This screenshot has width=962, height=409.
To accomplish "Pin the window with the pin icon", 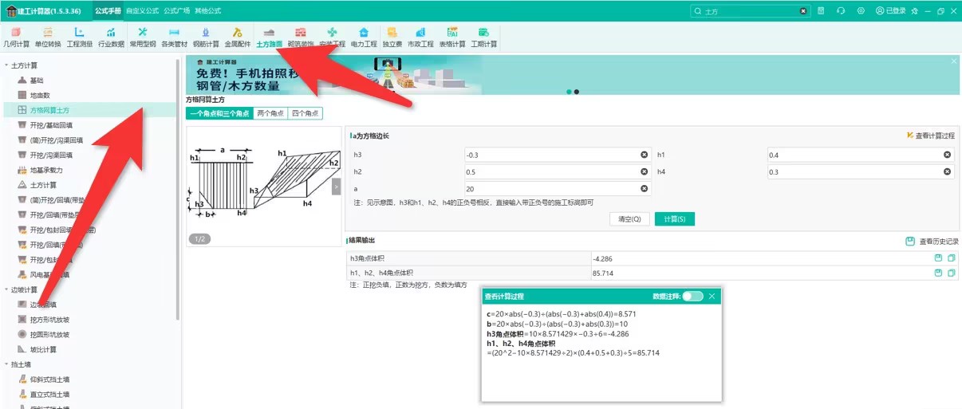I will pos(914,11).
